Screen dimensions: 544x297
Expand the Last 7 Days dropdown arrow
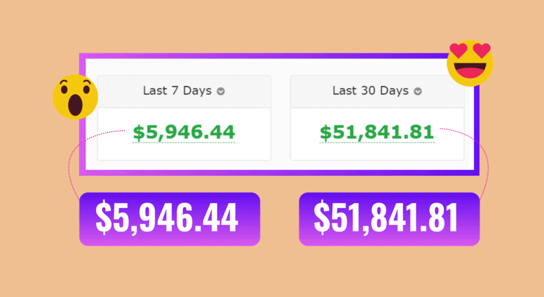click(x=221, y=91)
